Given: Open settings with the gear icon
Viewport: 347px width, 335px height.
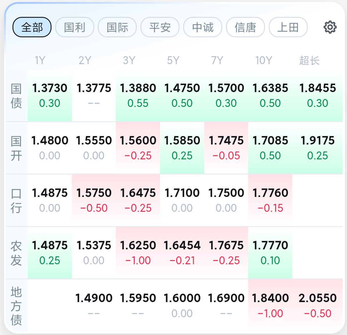Looking at the screenshot, I should pos(330,27).
